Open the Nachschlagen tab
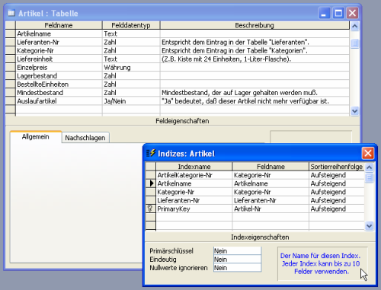Image resolution: width=381 pixels, height=290 pixels. [85, 138]
